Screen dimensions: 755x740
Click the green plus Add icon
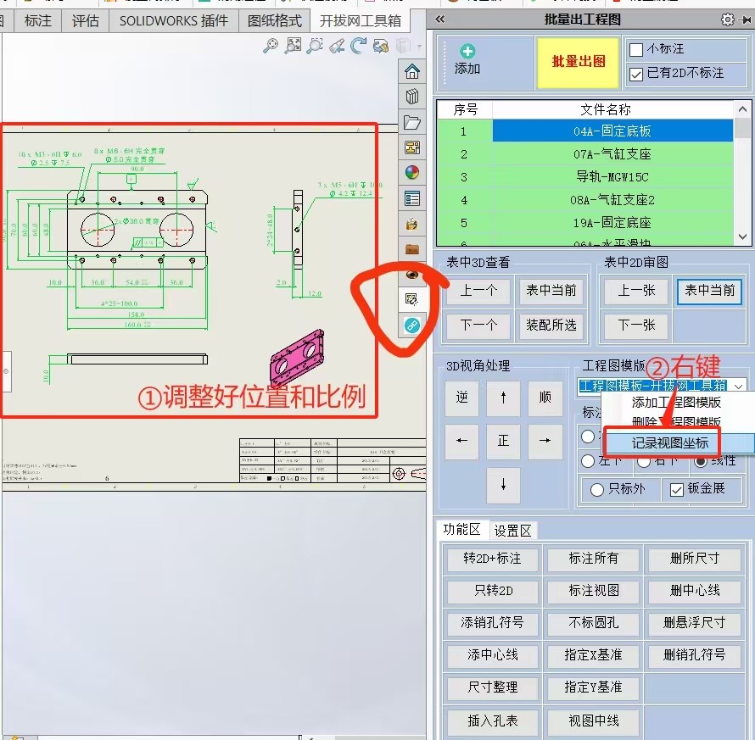click(x=467, y=51)
